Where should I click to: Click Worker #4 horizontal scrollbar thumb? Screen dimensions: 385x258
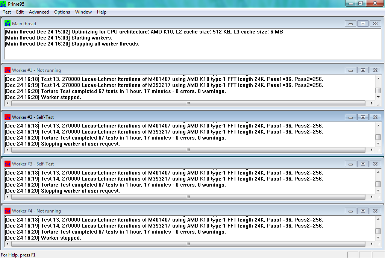tap(188, 244)
